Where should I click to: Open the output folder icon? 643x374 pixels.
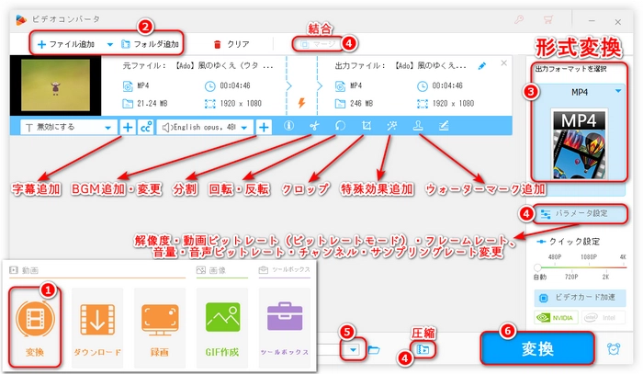pos(374,350)
